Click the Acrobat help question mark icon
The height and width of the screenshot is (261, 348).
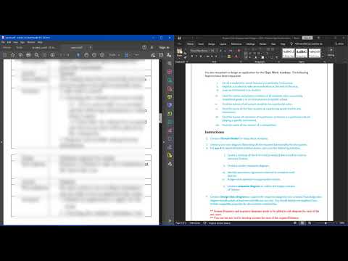[144, 47]
